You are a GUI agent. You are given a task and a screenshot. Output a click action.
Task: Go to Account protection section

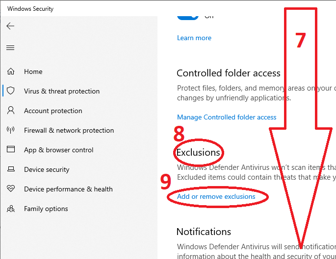click(x=53, y=111)
